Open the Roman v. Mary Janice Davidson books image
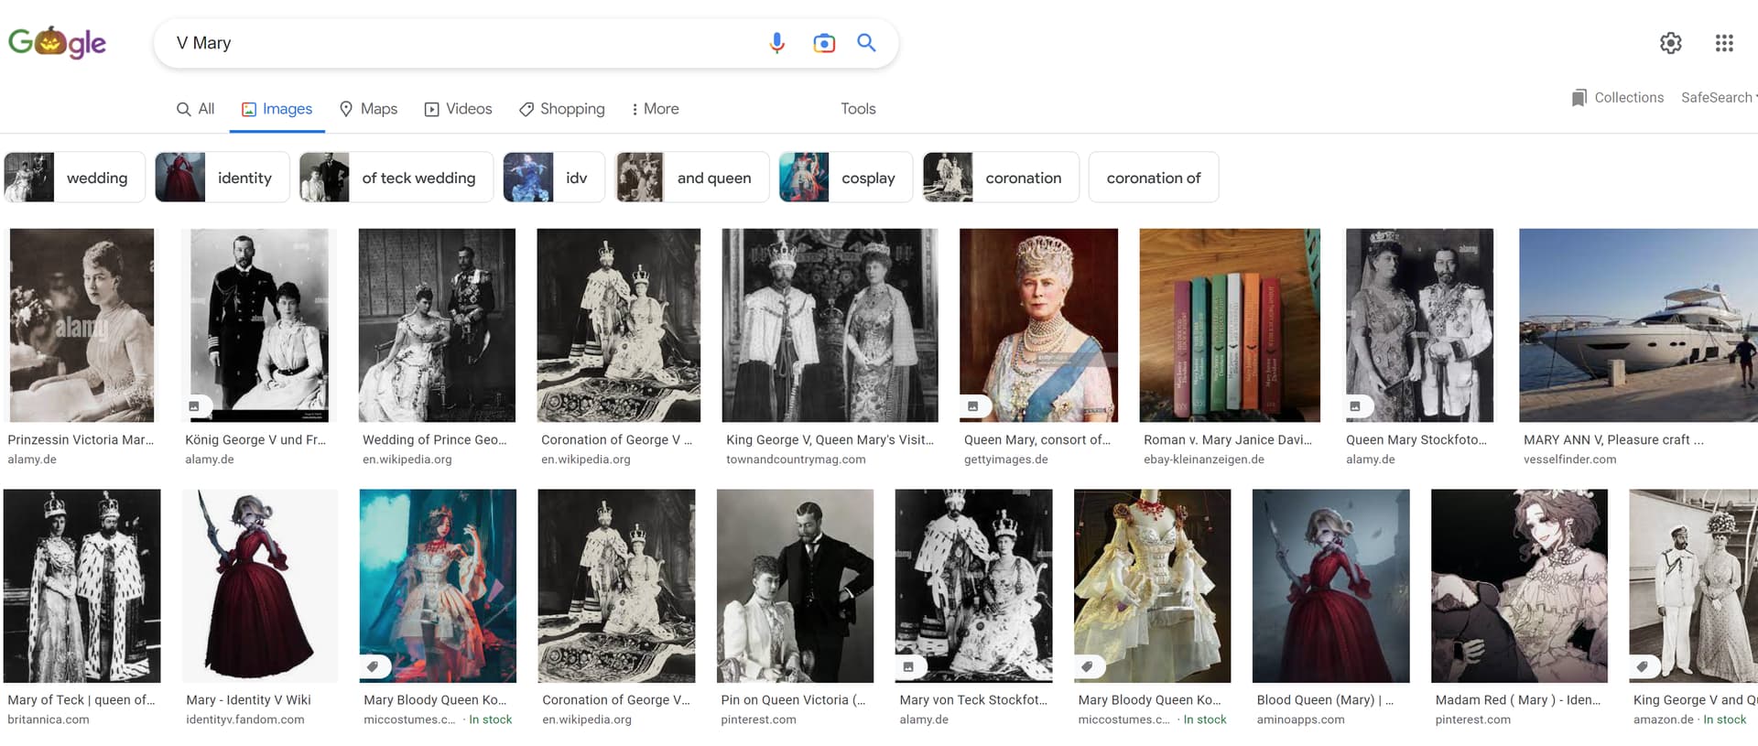The height and width of the screenshot is (746, 1758). pyautogui.click(x=1230, y=325)
